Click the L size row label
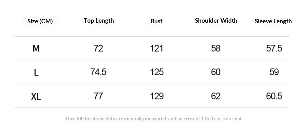This screenshot has height=133, width=302. coord(36,72)
